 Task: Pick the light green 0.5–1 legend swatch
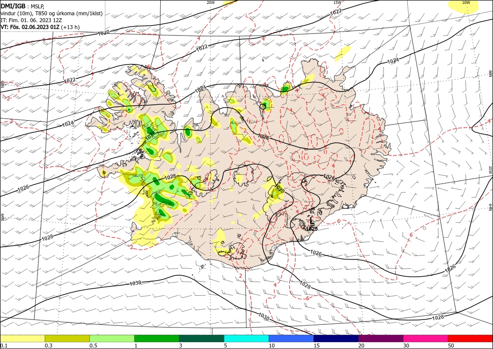coord(112,338)
